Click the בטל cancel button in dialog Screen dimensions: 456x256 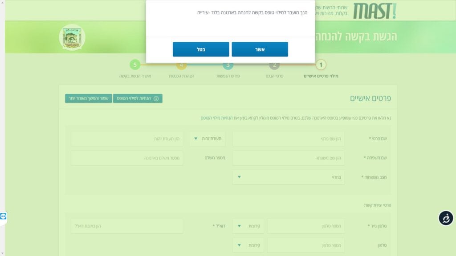point(201,49)
